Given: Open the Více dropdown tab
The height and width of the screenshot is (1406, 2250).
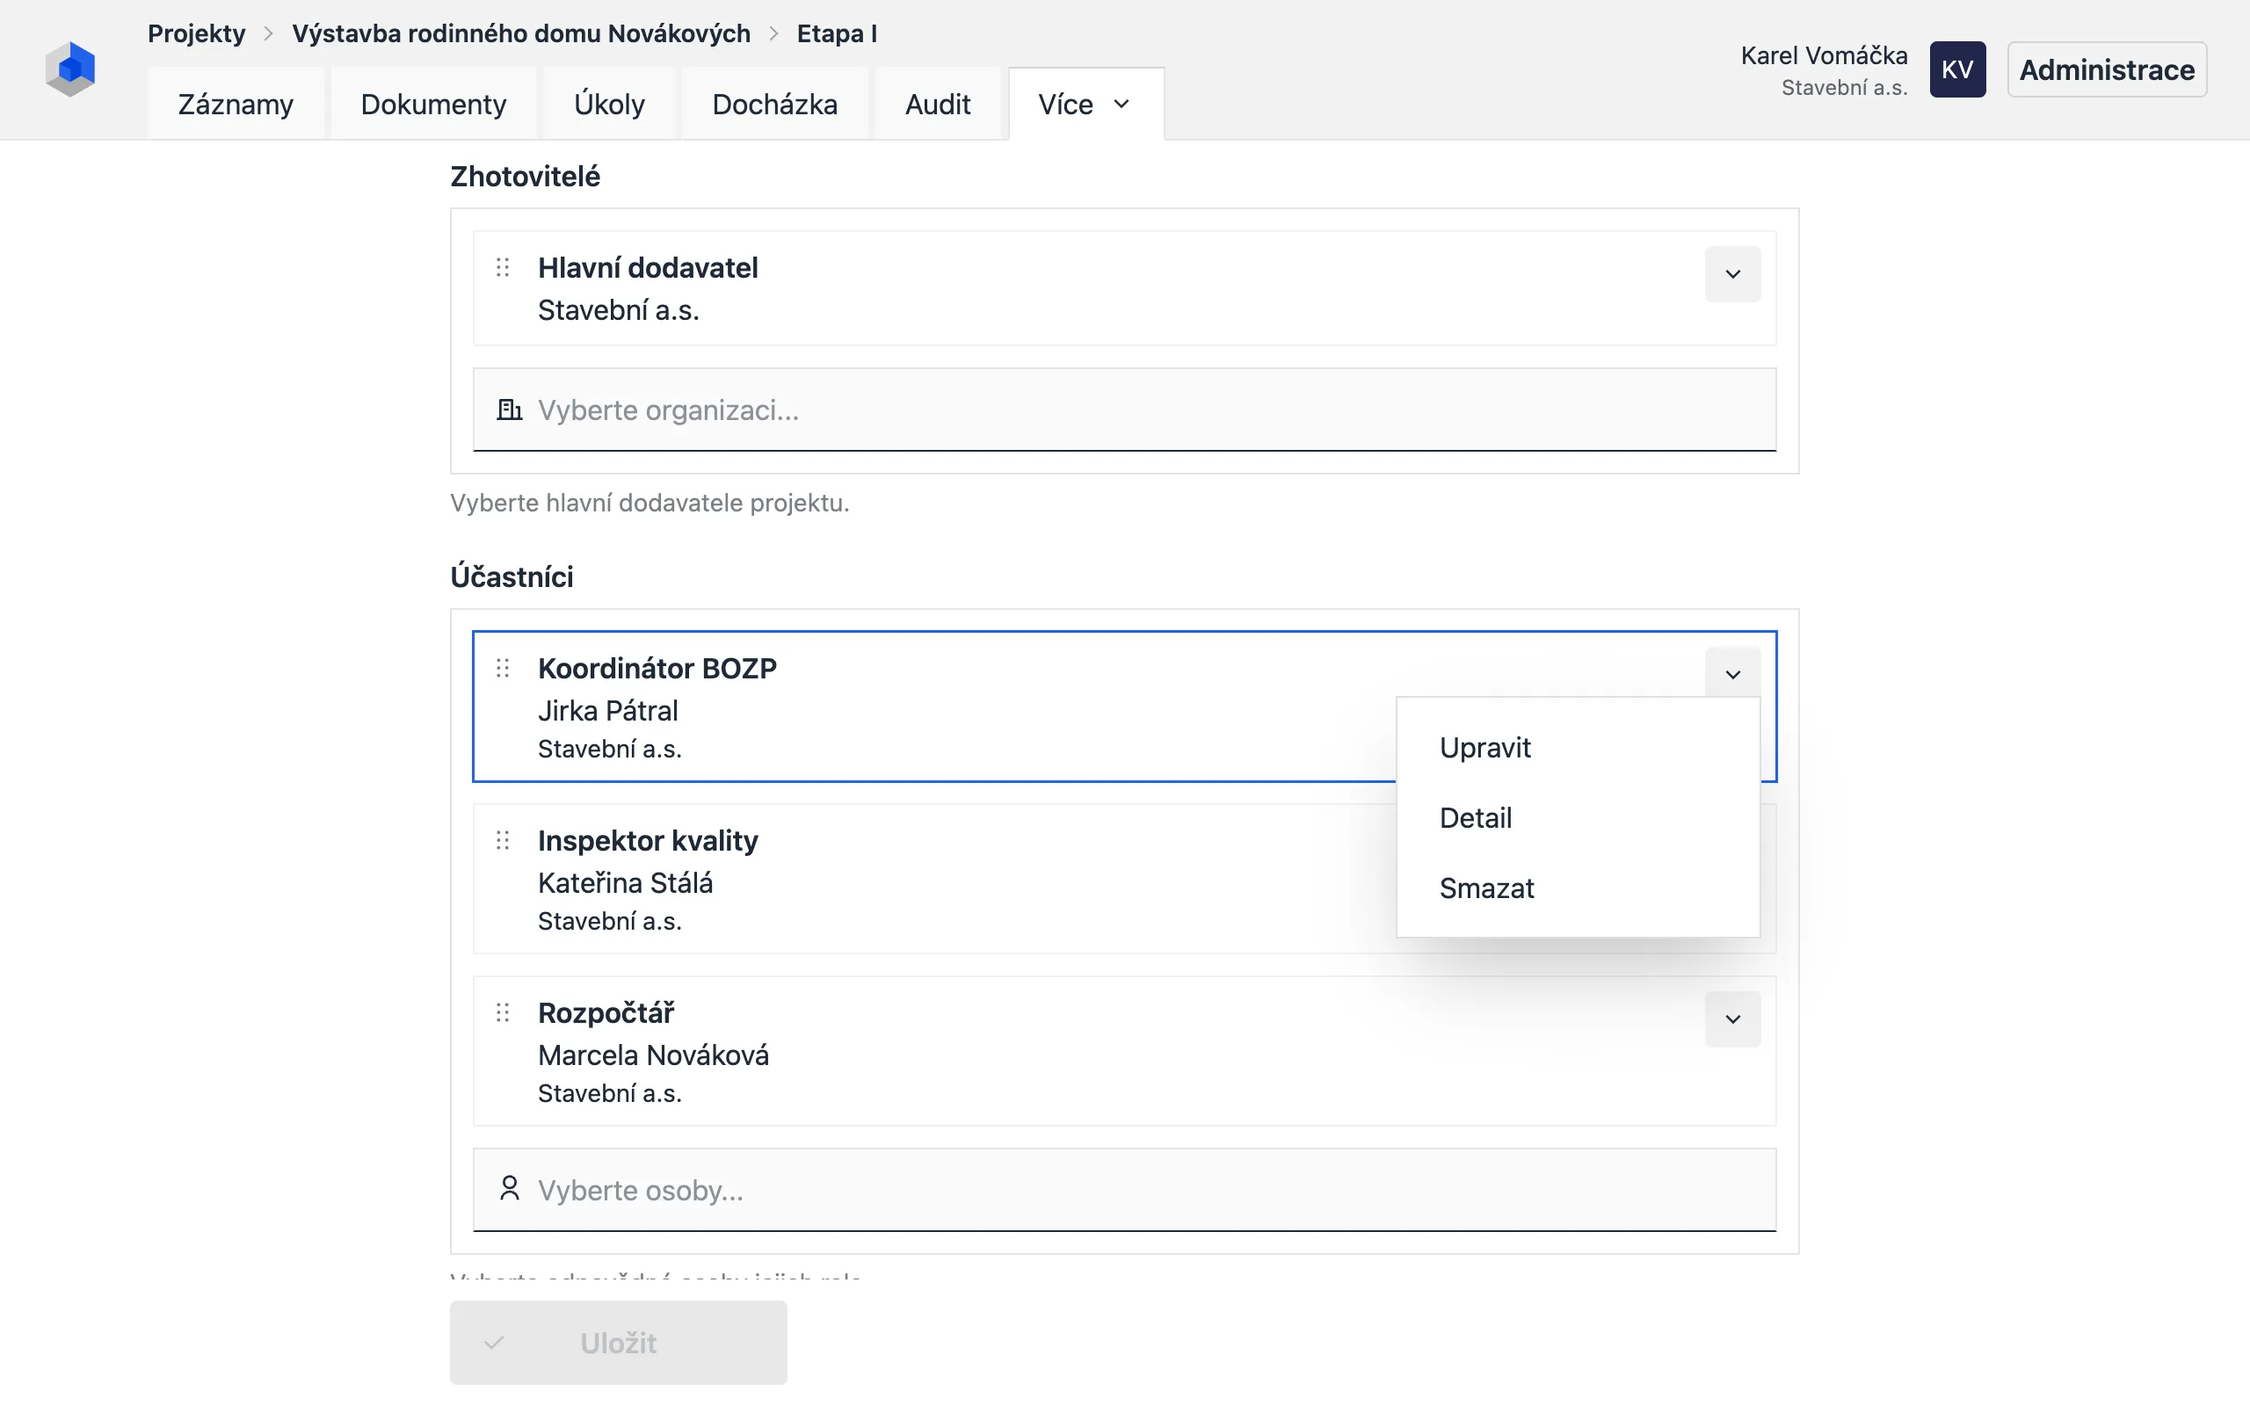Looking at the screenshot, I should coord(1085,105).
